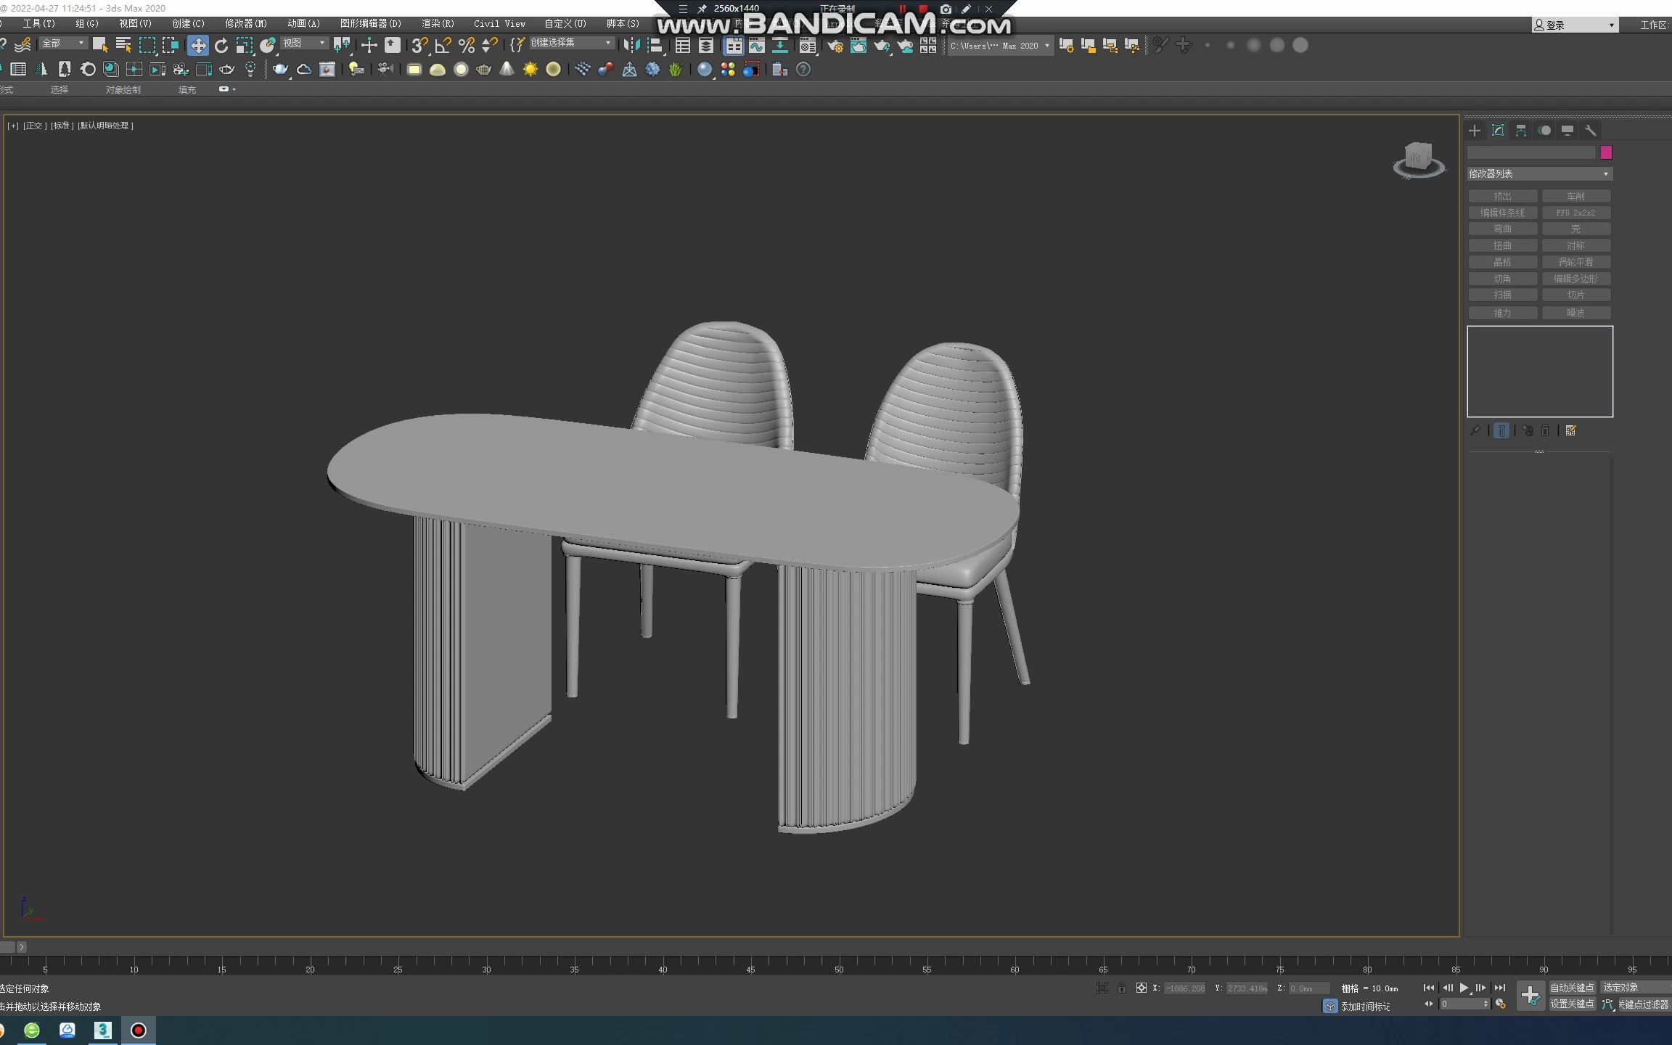Click the Align tool icon
1672x1045 pixels.
[655, 45]
